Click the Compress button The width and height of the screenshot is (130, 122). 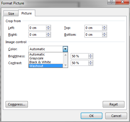pyautogui.click(x=17, y=104)
